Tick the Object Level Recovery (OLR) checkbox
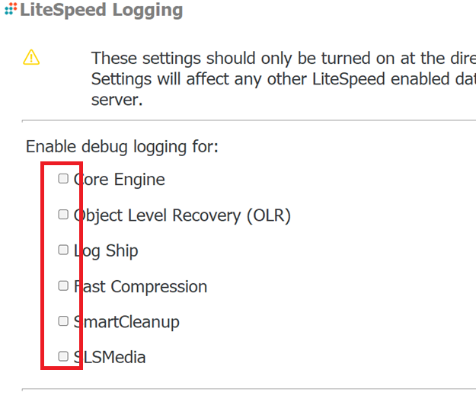The width and height of the screenshot is (476, 405). click(63, 214)
